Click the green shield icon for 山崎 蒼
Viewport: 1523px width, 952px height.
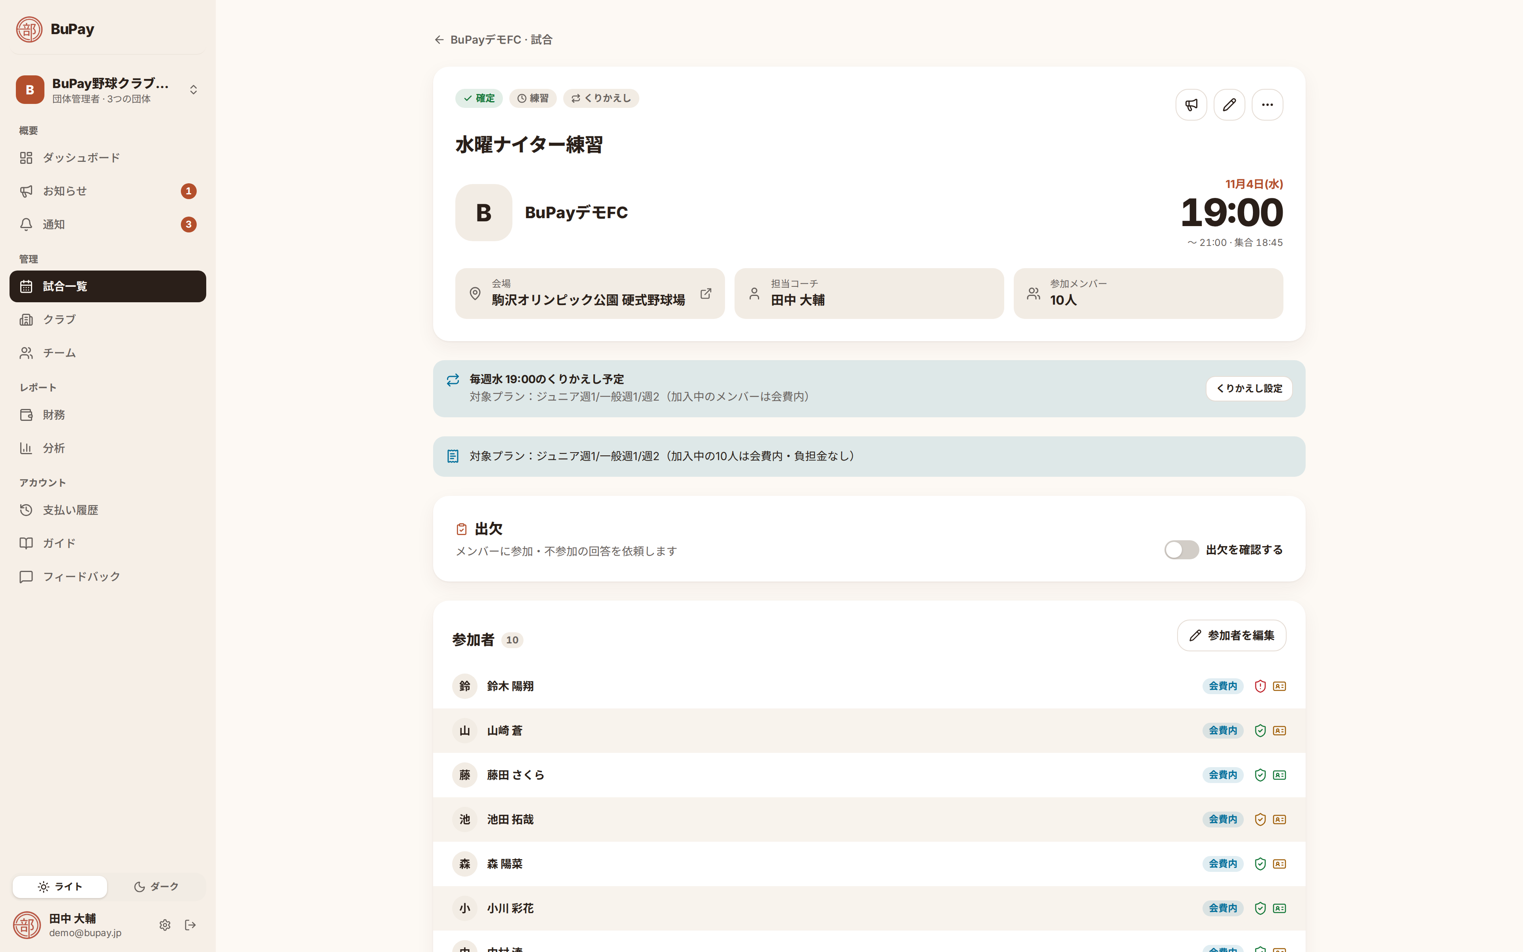1260,730
